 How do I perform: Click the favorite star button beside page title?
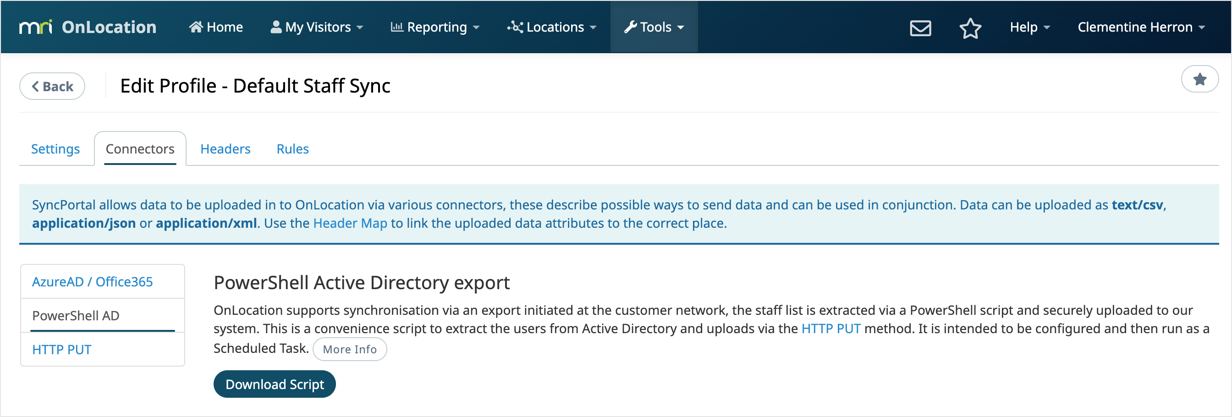[x=1199, y=79]
